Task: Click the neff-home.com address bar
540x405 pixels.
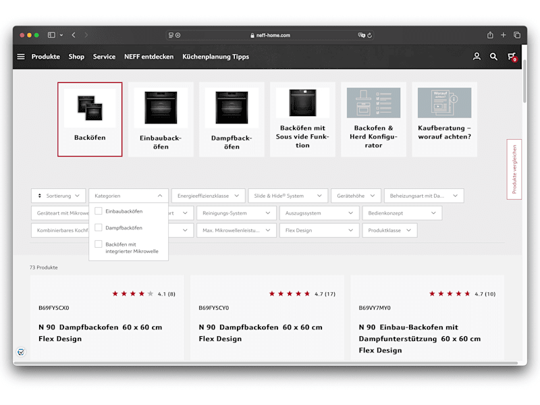Action: [x=269, y=35]
